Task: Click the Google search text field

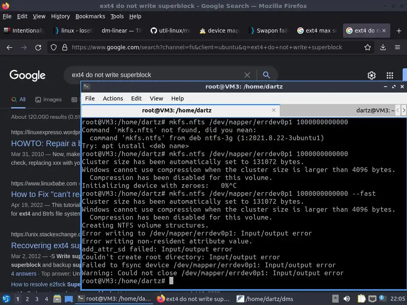Action: pyautogui.click(x=156, y=75)
